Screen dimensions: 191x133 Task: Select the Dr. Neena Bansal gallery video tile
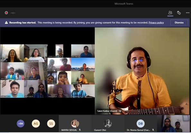point(36,53)
